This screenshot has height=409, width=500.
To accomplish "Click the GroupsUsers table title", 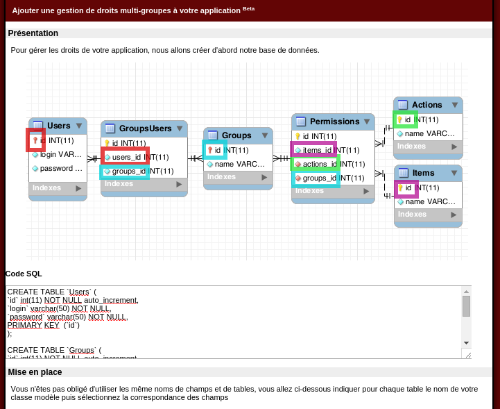I will point(146,128).
